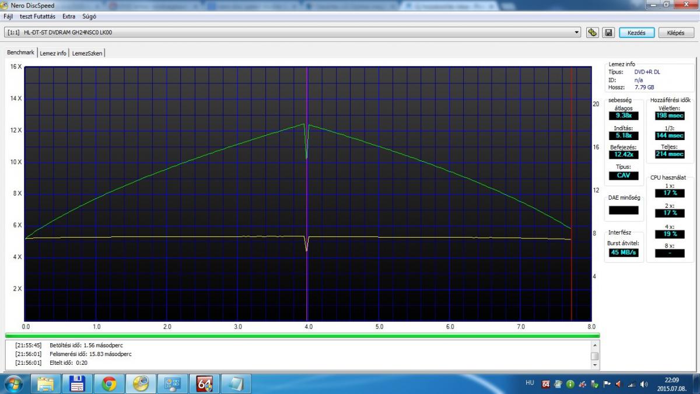700x394 pixels.
Task: Open the Action Center flag tray icon
Action: [607, 384]
